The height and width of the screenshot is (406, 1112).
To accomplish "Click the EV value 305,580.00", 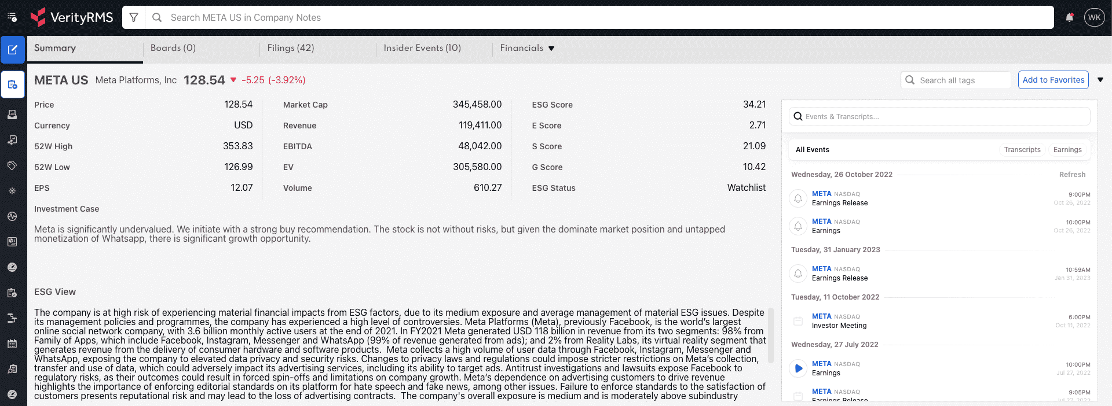I will [x=477, y=167].
